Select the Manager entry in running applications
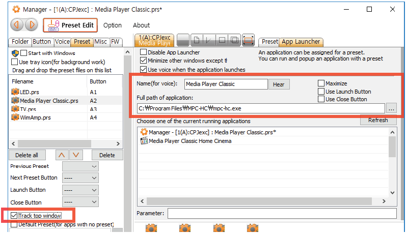 click(x=263, y=132)
